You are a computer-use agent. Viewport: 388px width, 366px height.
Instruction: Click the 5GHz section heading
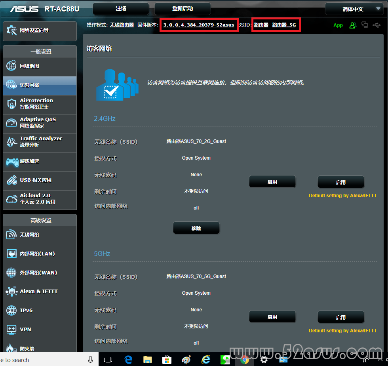(x=102, y=254)
